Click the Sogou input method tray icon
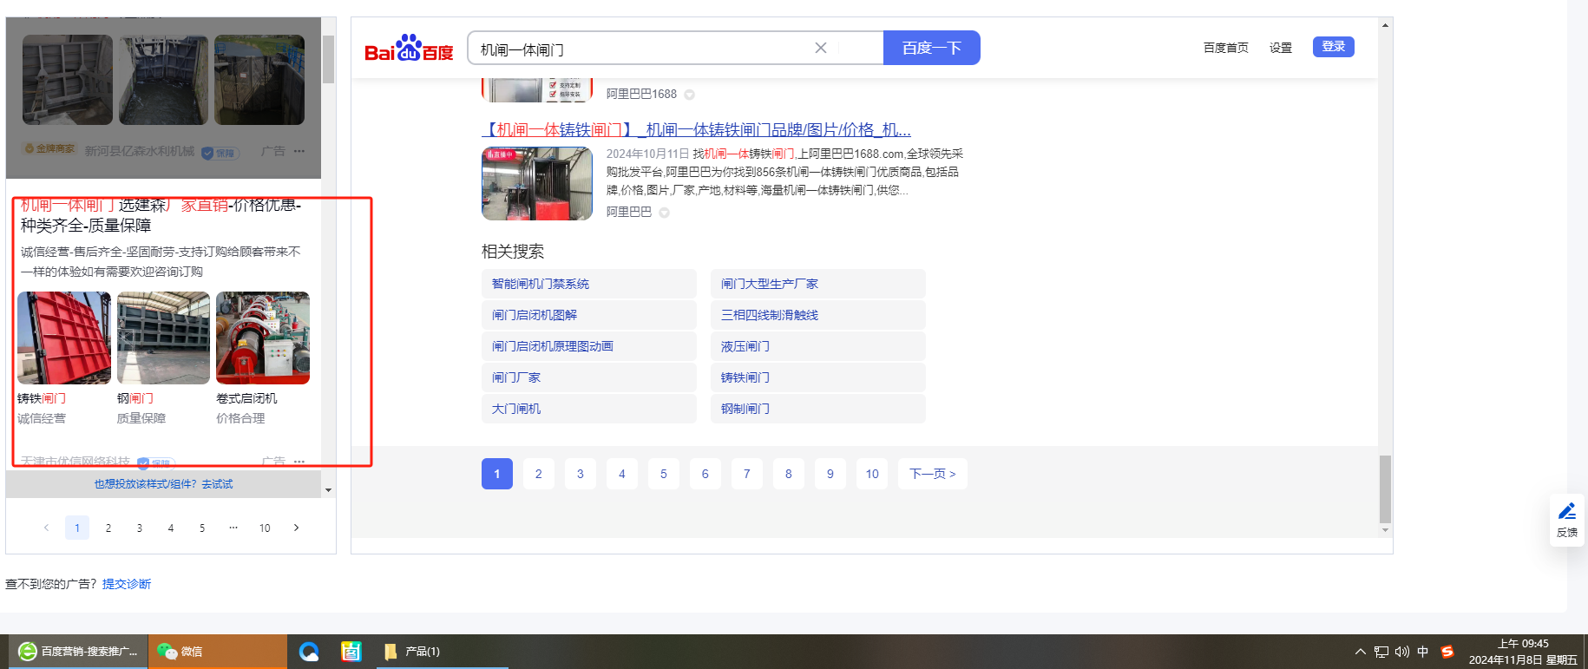The width and height of the screenshot is (1588, 669). [1447, 652]
